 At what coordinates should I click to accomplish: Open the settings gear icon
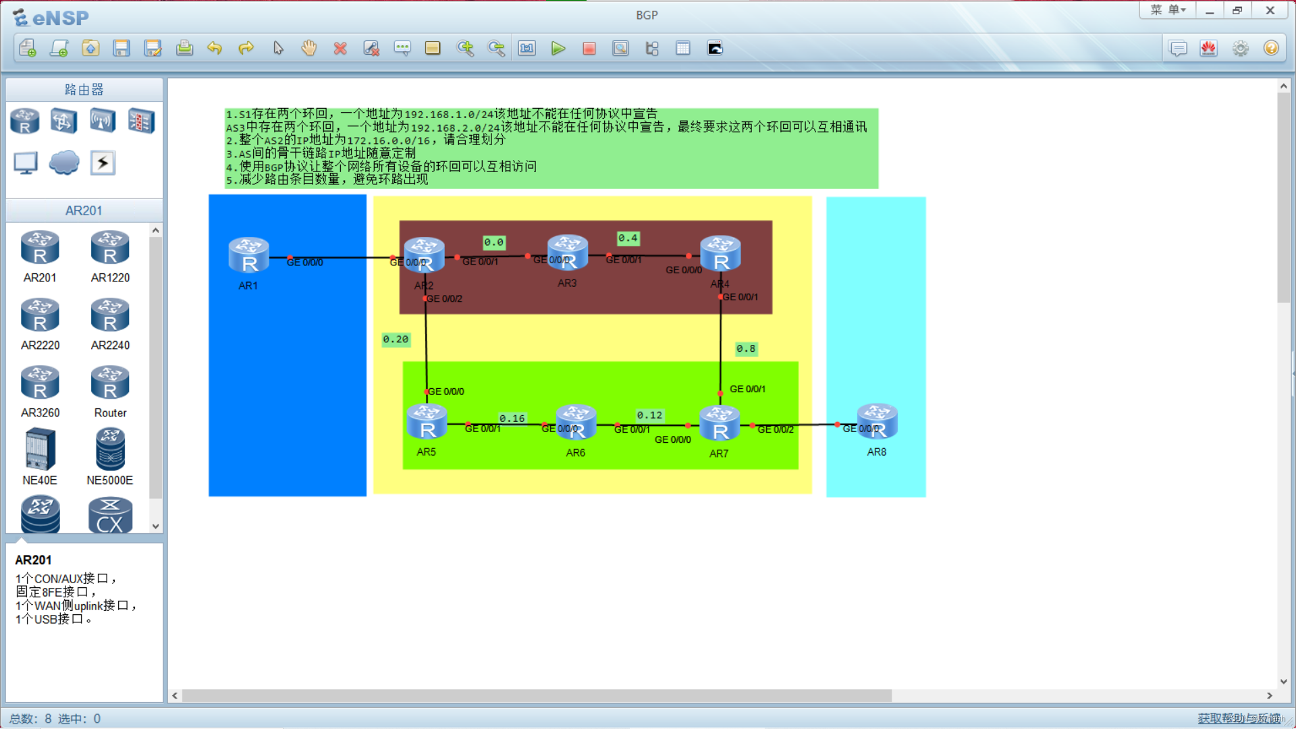pos(1240,48)
